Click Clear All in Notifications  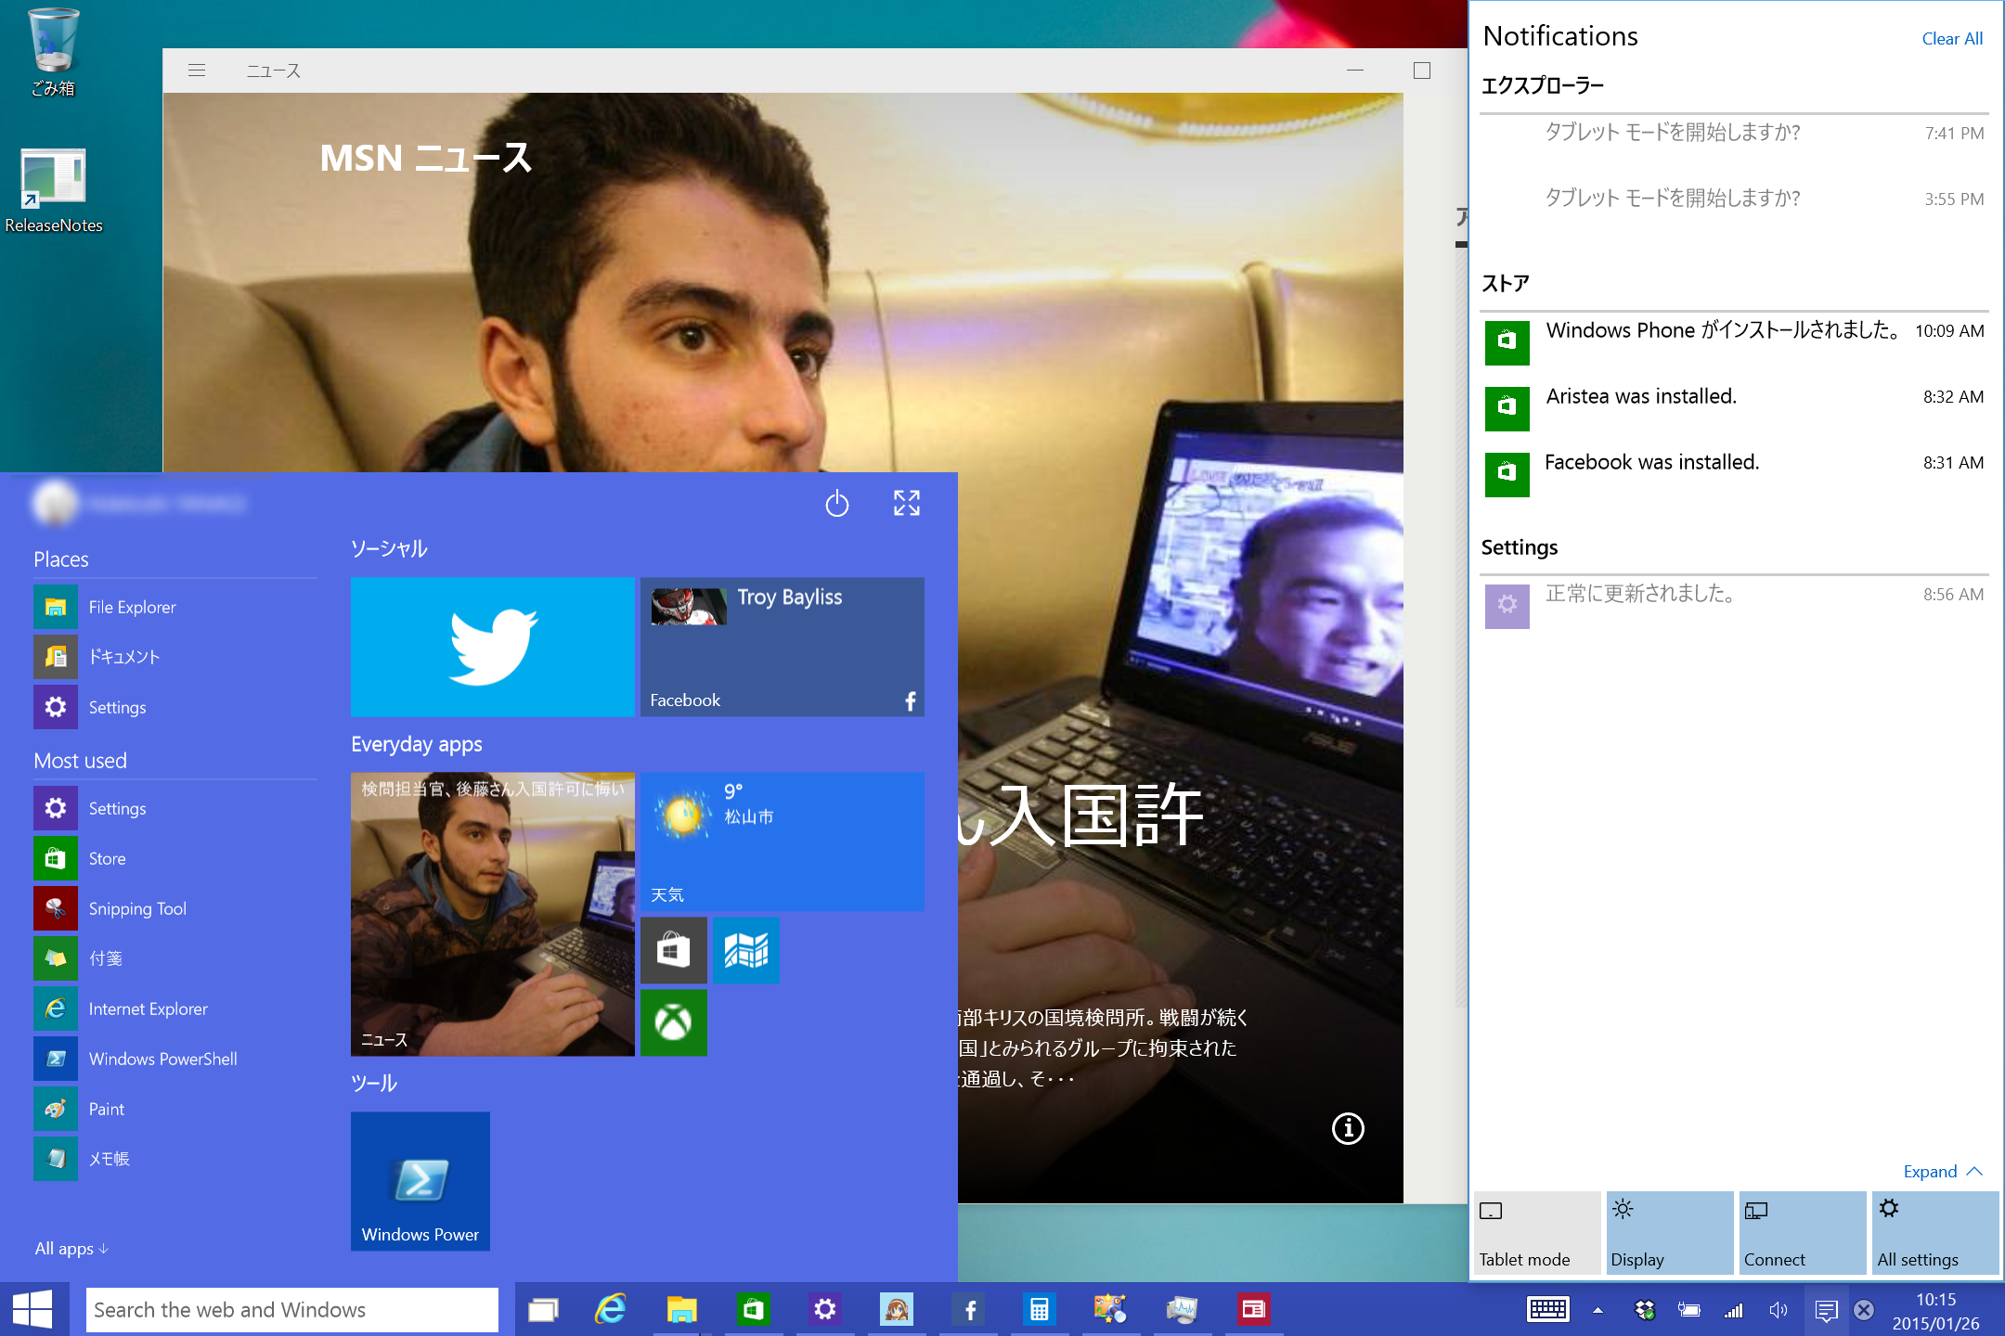(x=1951, y=38)
